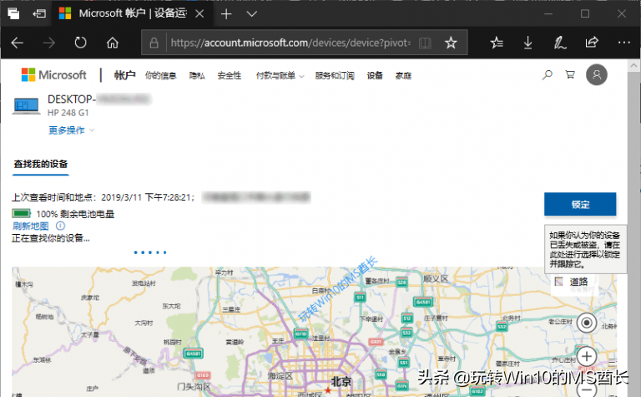
Task: Click the map locate me target button
Action: point(587,323)
